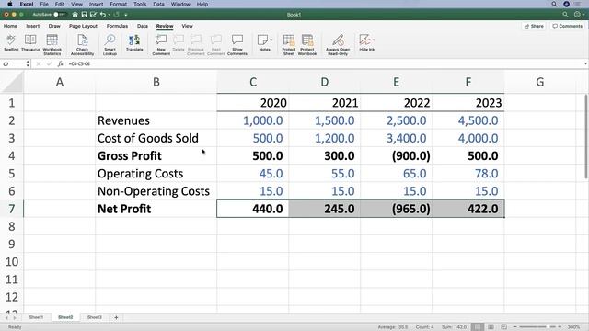Expand the formula bar
The image size is (589, 331).
coord(585,63)
